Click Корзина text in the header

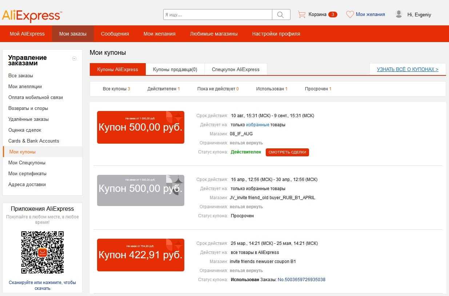[x=317, y=15]
